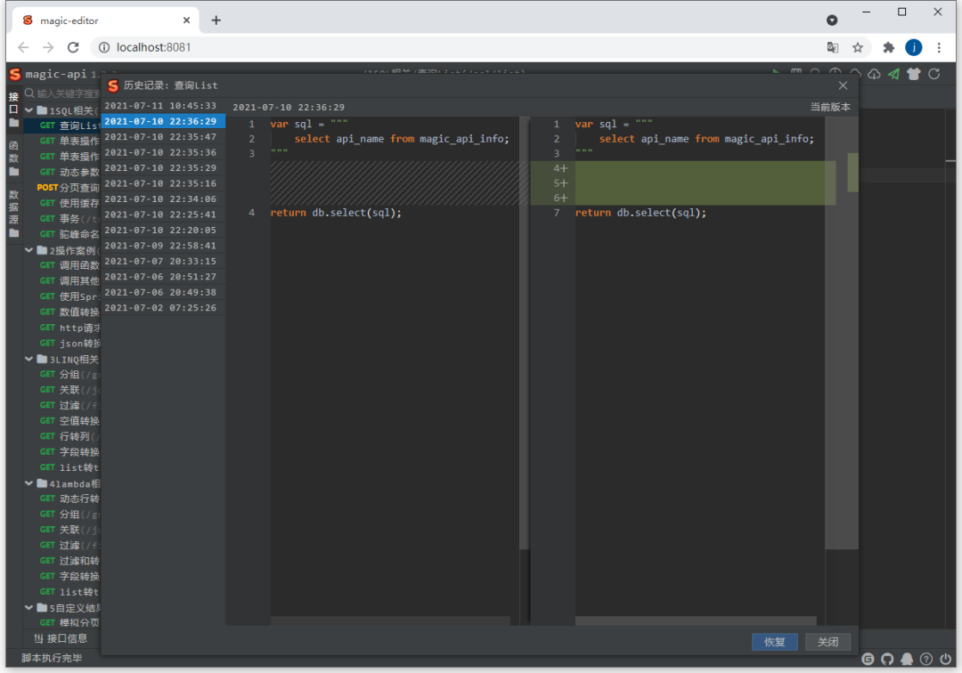
Task: Click the green paper plane push icon
Action: coord(893,74)
